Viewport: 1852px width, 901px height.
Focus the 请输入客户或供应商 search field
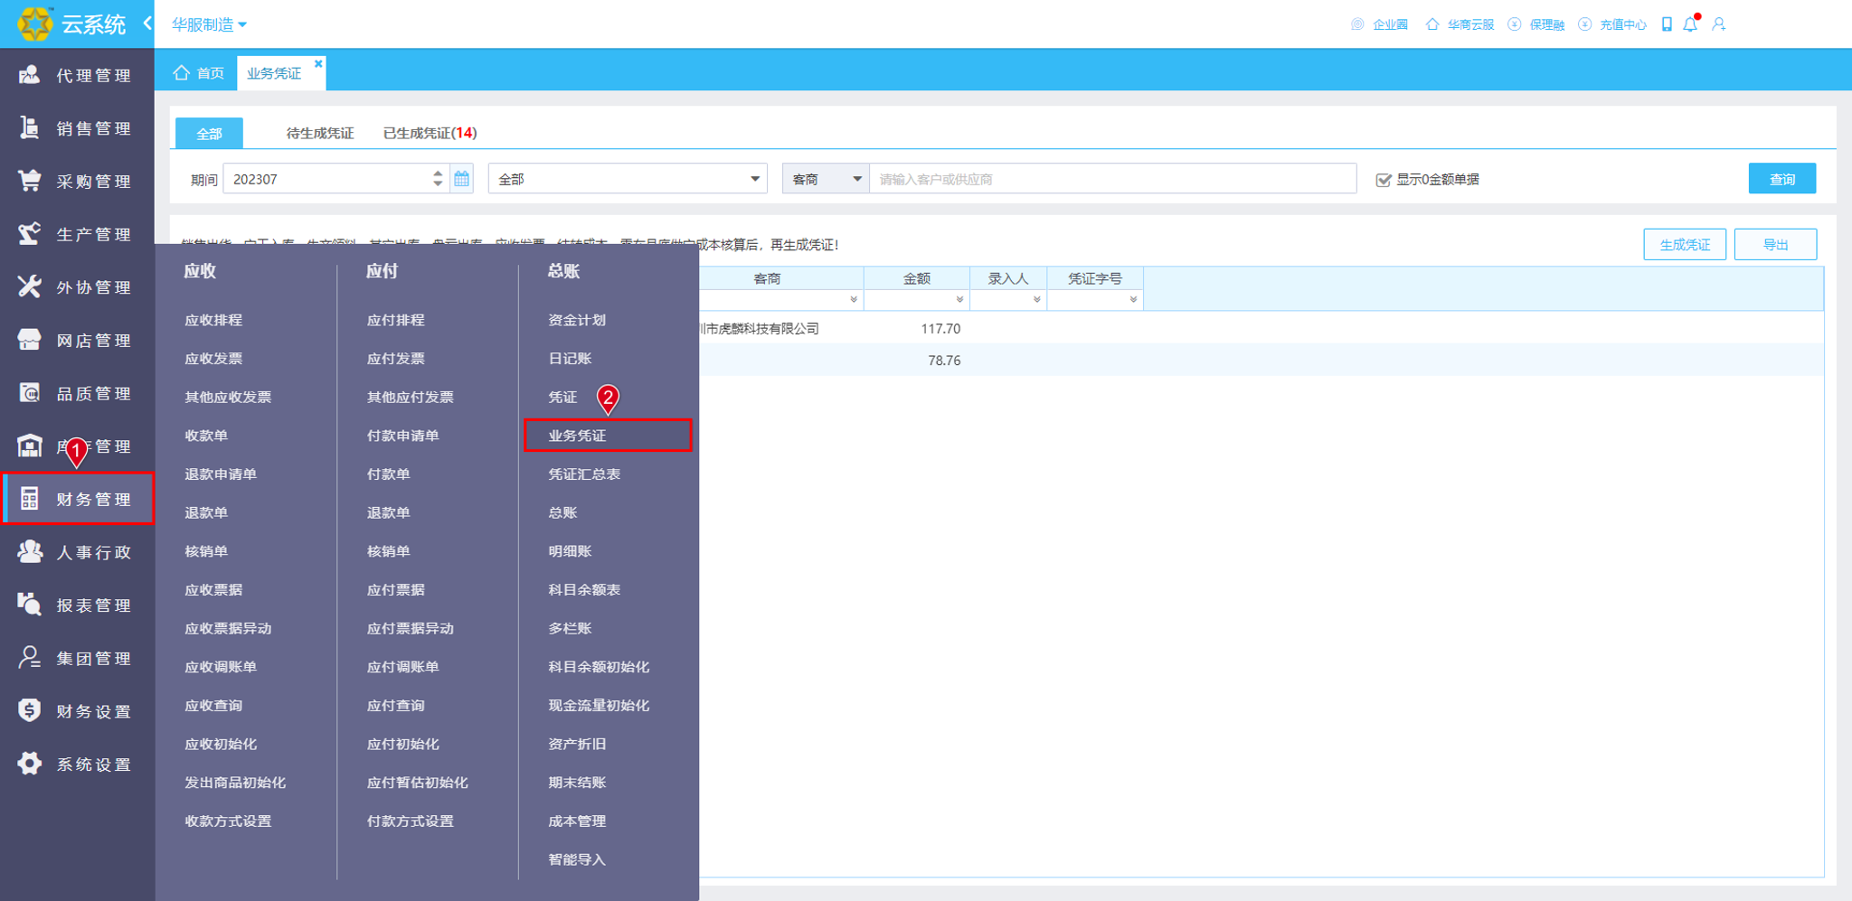coord(1112,179)
